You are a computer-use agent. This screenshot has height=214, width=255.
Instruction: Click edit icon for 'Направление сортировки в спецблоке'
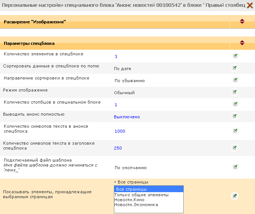pyautogui.click(x=235, y=80)
